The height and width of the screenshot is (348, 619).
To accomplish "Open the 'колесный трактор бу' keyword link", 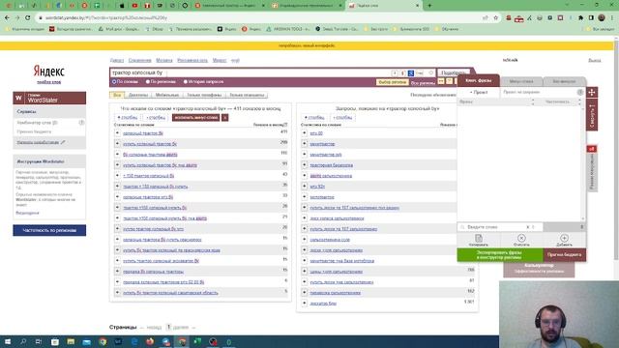I will (x=143, y=133).
